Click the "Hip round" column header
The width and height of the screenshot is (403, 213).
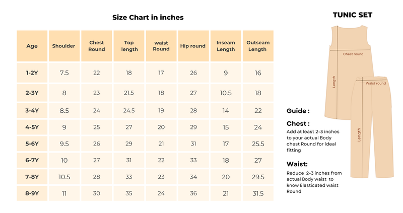[x=193, y=46]
